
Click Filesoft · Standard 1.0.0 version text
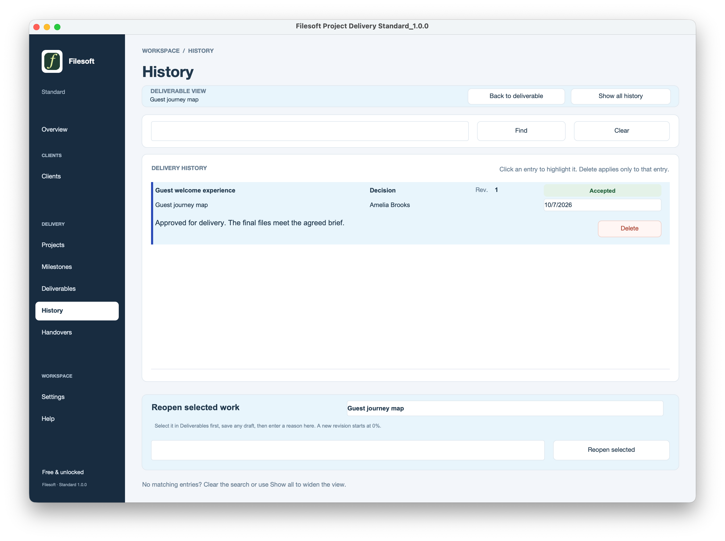tap(64, 485)
